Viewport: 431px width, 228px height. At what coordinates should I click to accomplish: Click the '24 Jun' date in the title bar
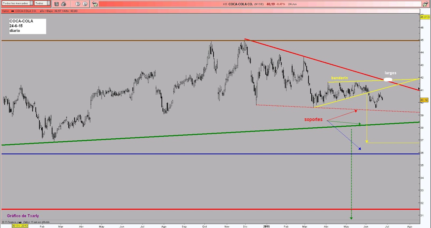tap(292, 4)
